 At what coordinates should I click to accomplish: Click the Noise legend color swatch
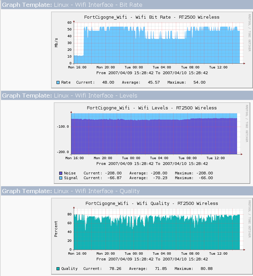tap(61, 173)
